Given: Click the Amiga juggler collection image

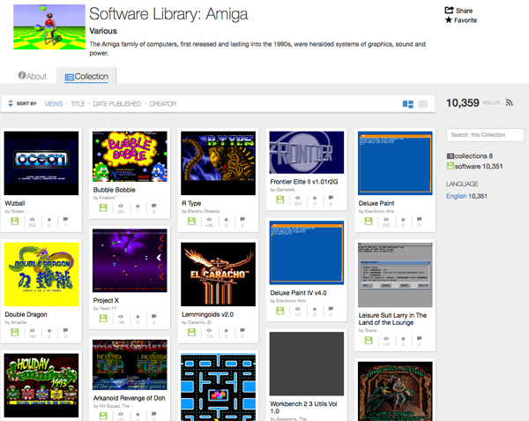Looking at the screenshot, I should [x=48, y=26].
